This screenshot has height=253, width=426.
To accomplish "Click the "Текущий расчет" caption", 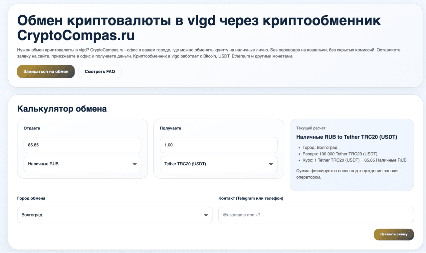I will [x=311, y=128].
